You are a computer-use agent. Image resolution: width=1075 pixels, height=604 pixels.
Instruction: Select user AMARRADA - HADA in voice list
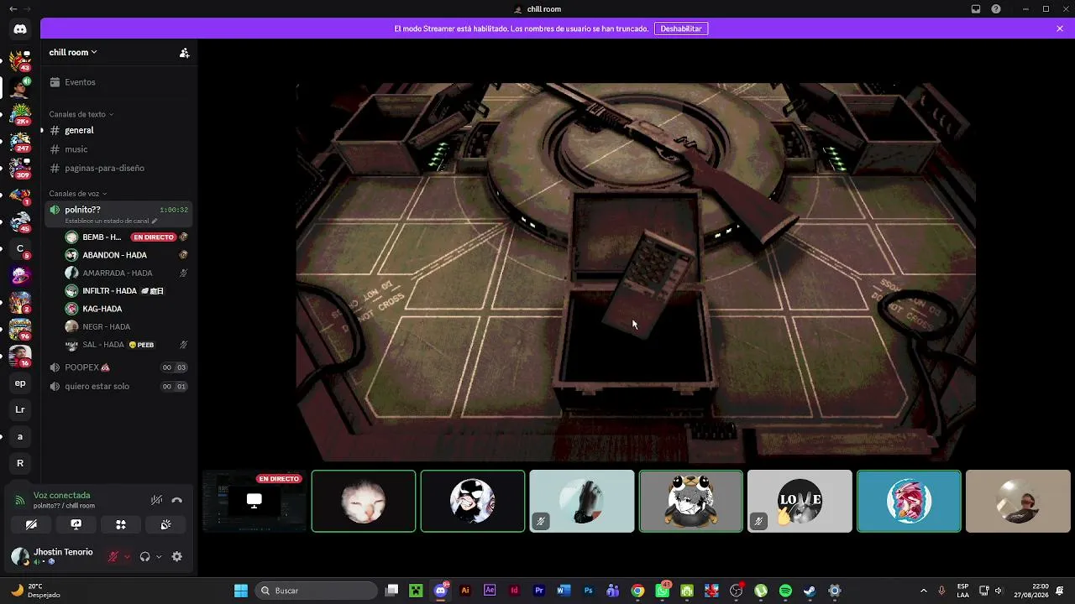click(x=127, y=273)
